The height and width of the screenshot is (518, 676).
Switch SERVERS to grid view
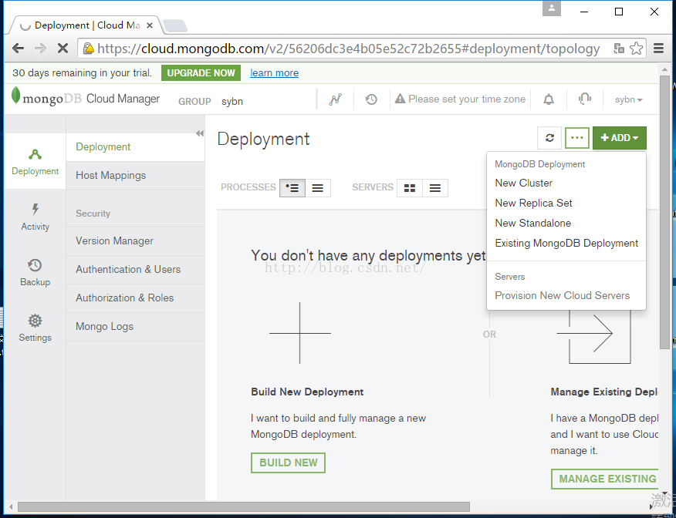410,188
